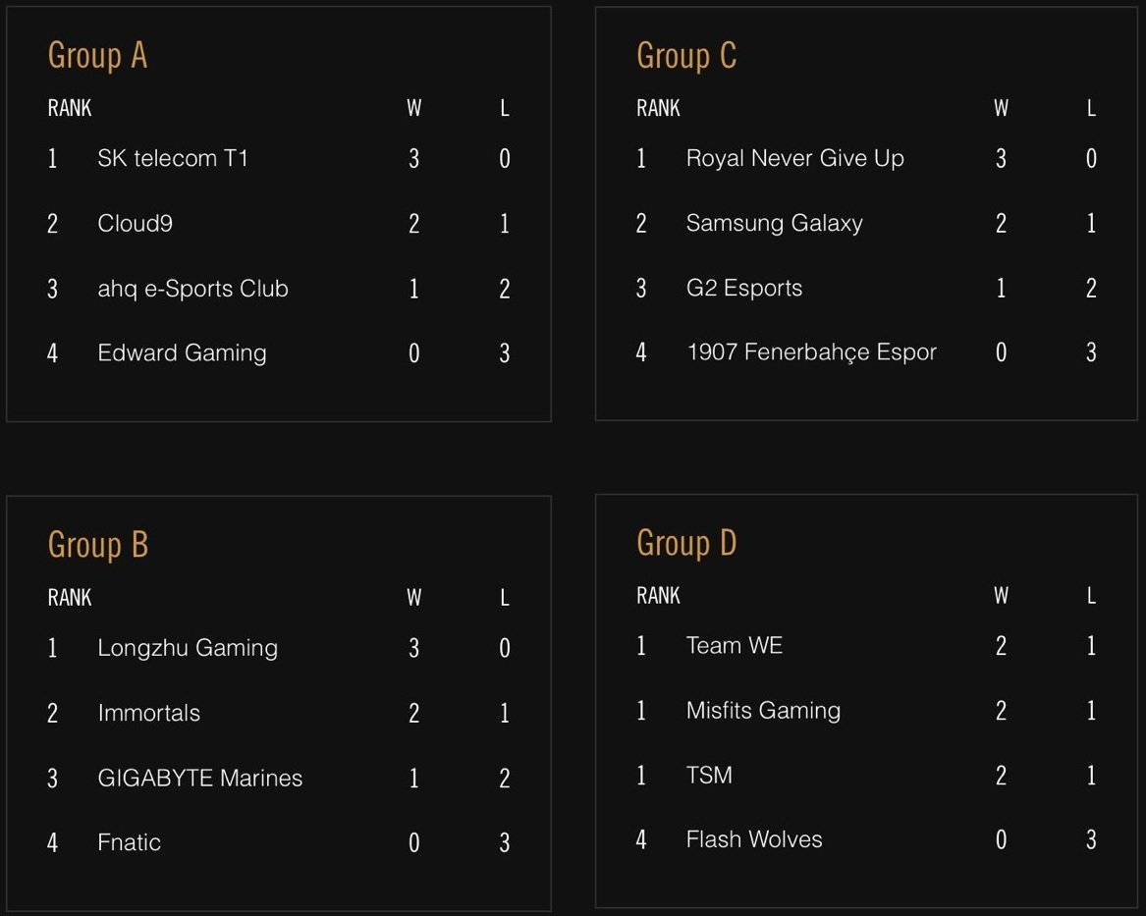This screenshot has height=916, width=1146.
Task: Select ahq e-Sports Club row
Action: 279,289
